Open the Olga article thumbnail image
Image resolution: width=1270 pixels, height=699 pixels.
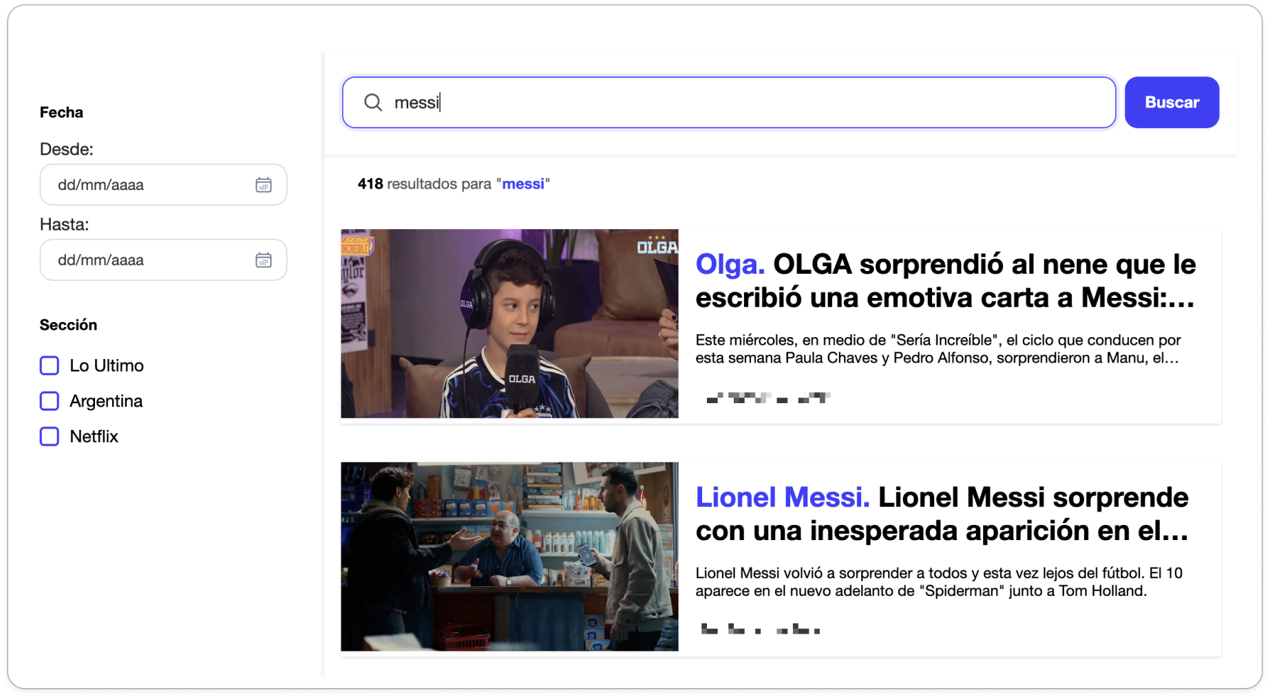pos(509,323)
